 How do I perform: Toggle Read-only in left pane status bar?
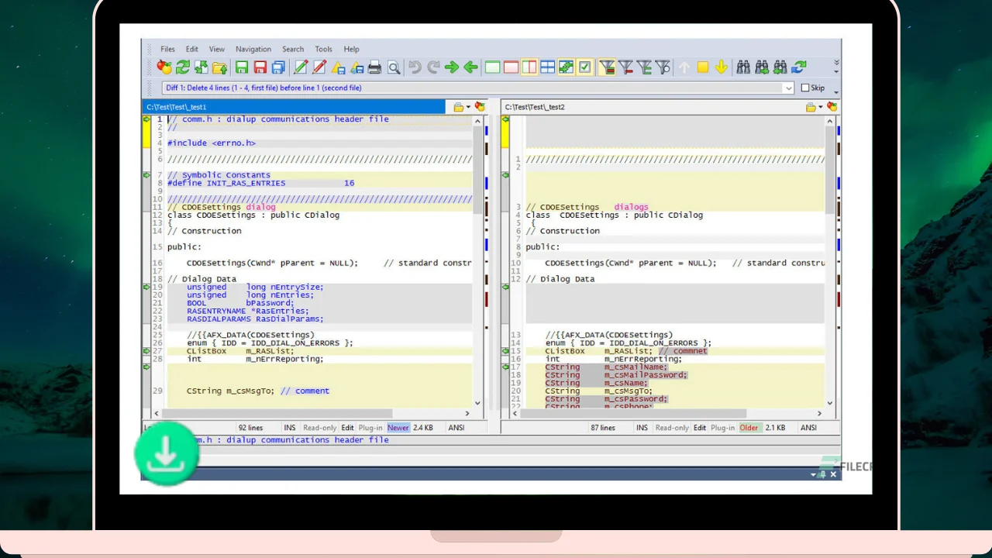pos(320,428)
